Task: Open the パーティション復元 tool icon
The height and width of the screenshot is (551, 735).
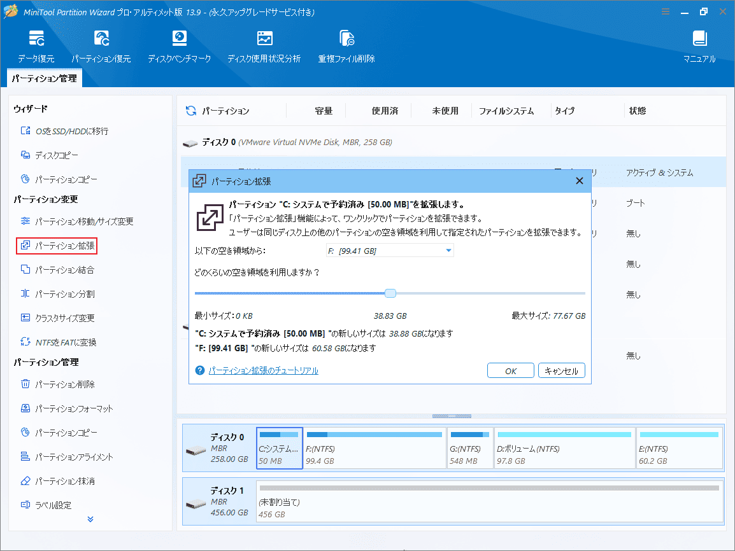Action: [101, 38]
